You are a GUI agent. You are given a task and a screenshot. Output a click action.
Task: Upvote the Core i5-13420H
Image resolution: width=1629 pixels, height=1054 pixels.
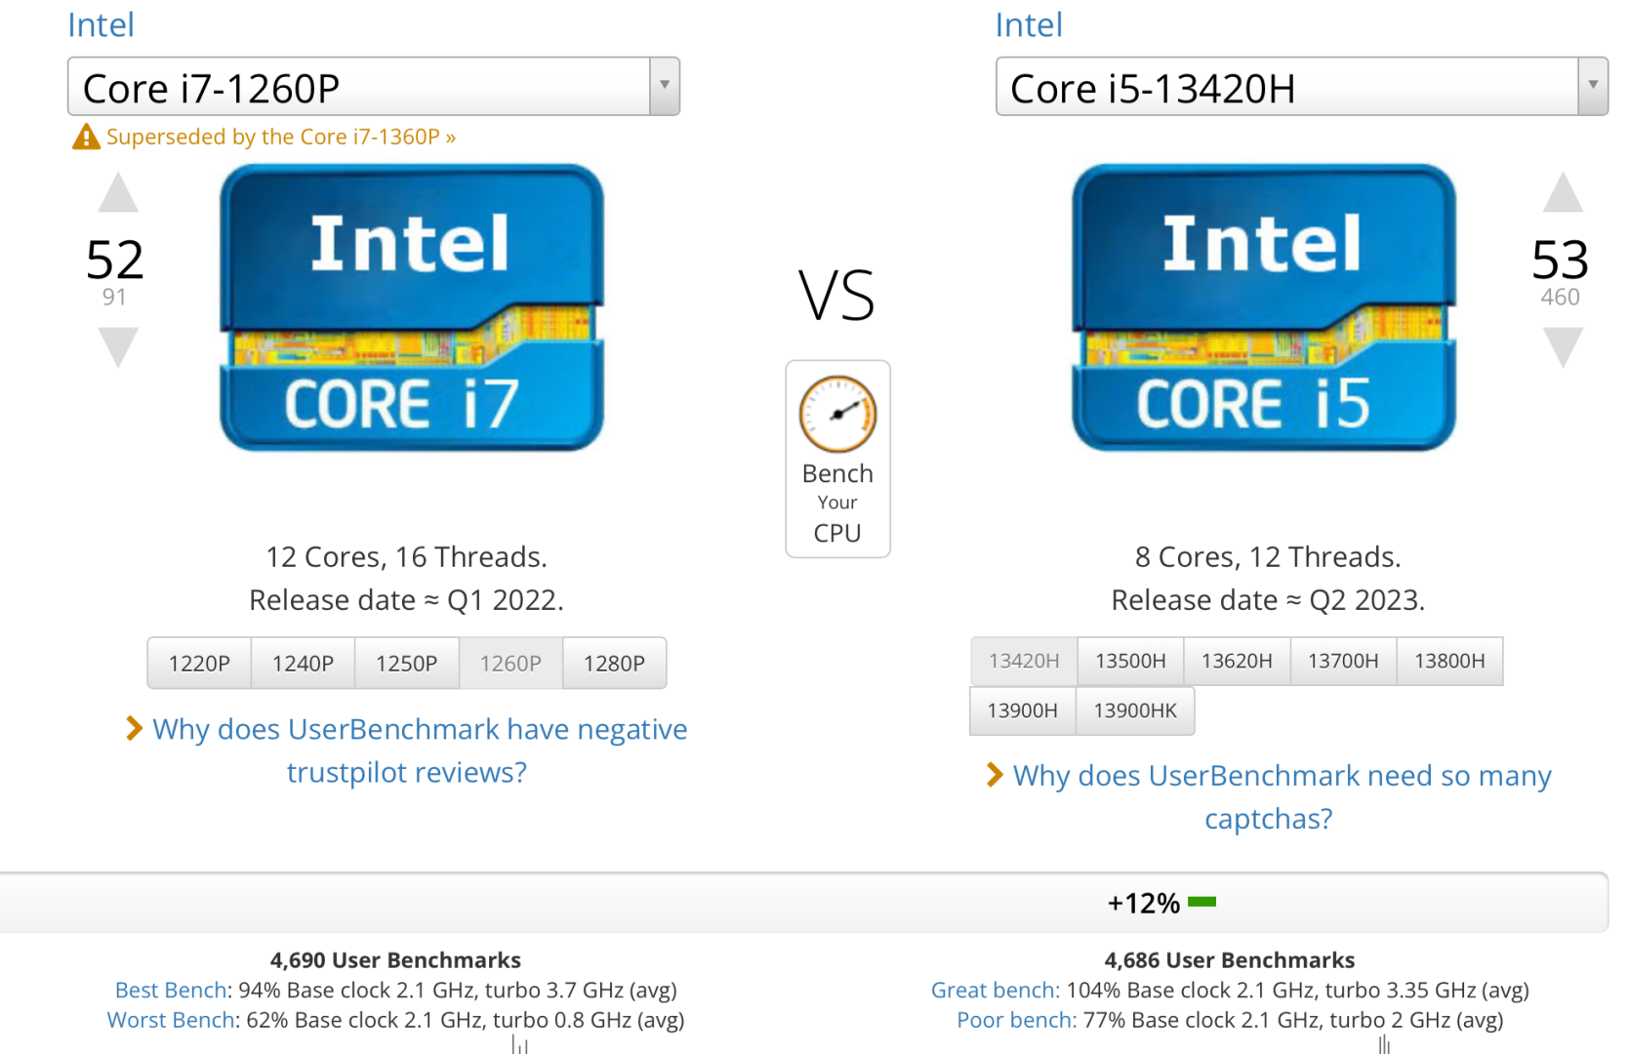pyautogui.click(x=1563, y=194)
